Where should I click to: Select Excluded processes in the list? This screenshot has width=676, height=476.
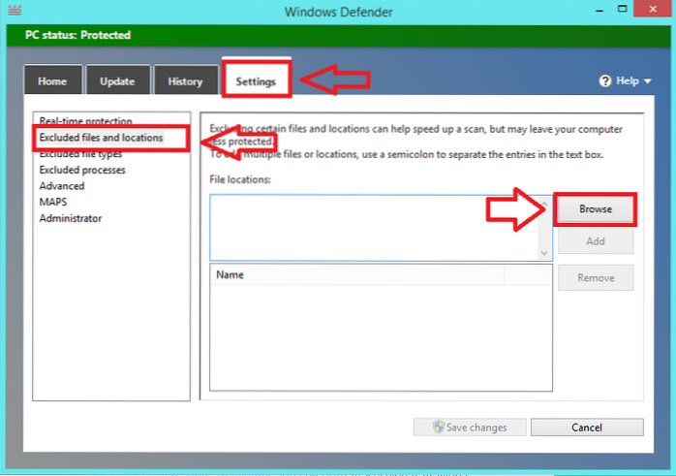coord(82,170)
